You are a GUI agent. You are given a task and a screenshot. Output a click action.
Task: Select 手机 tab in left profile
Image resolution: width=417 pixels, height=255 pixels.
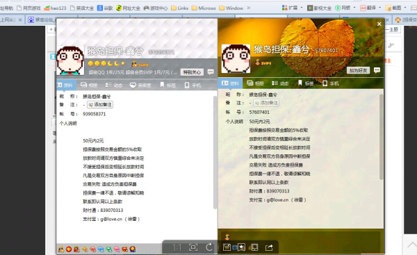pyautogui.click(x=193, y=85)
